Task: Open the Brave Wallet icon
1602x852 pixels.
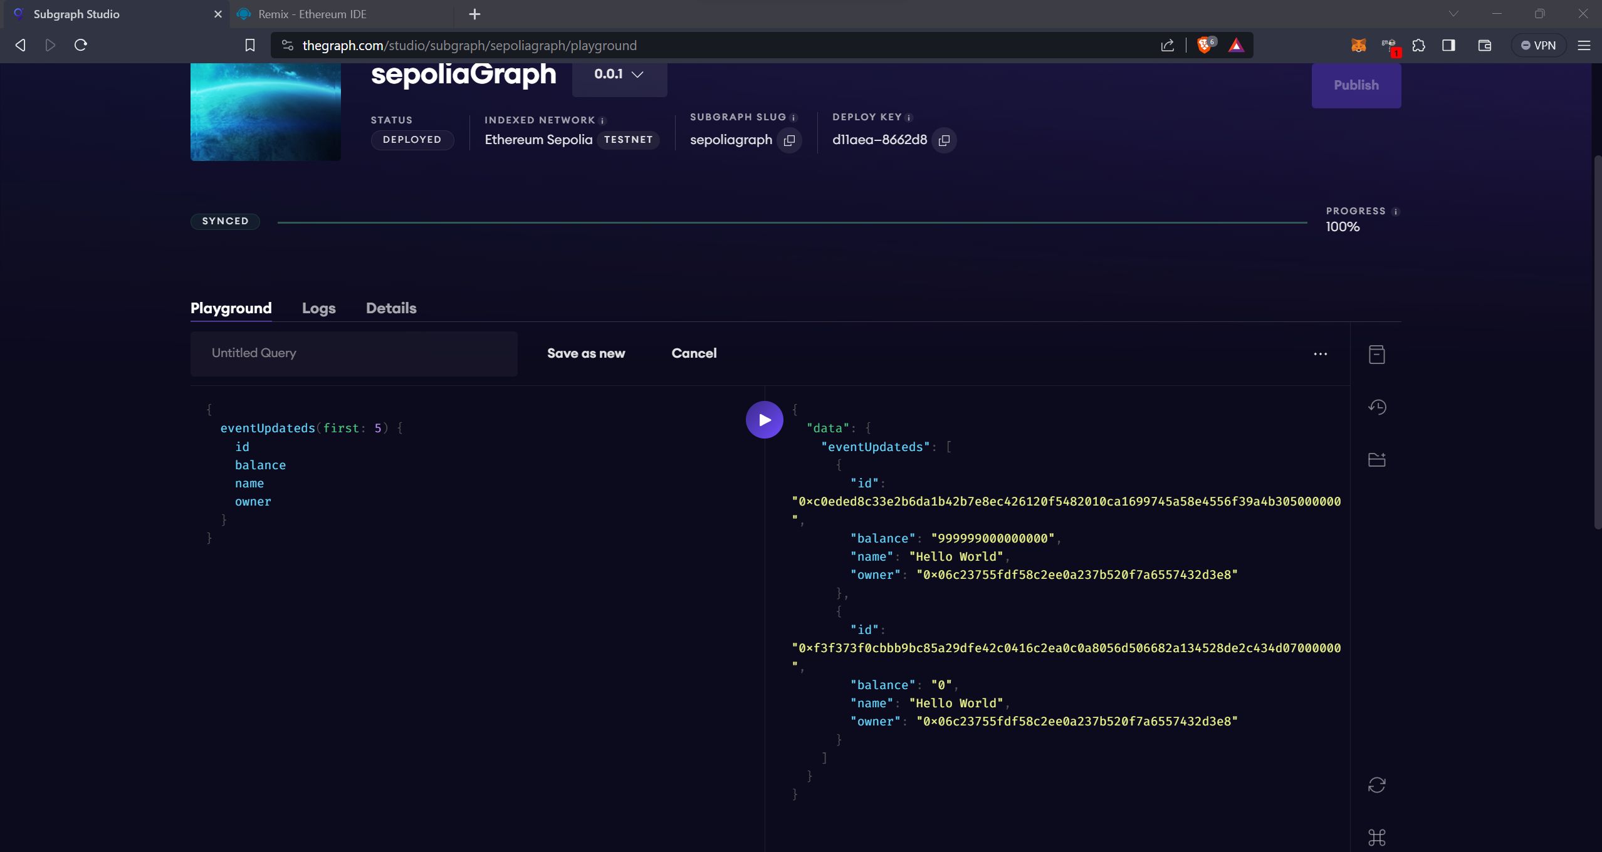Action: 1484,45
